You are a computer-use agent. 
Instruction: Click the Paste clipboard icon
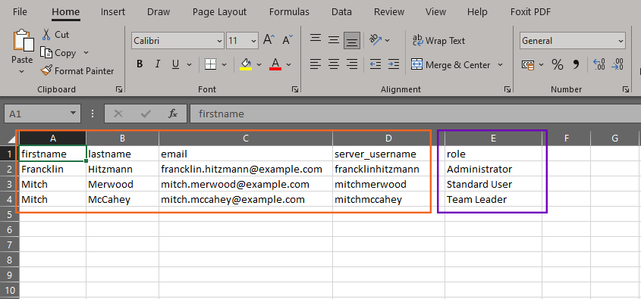click(x=24, y=40)
